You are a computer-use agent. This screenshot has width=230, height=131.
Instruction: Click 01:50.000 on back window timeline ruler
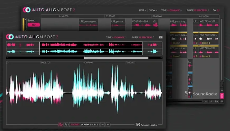(111, 16)
